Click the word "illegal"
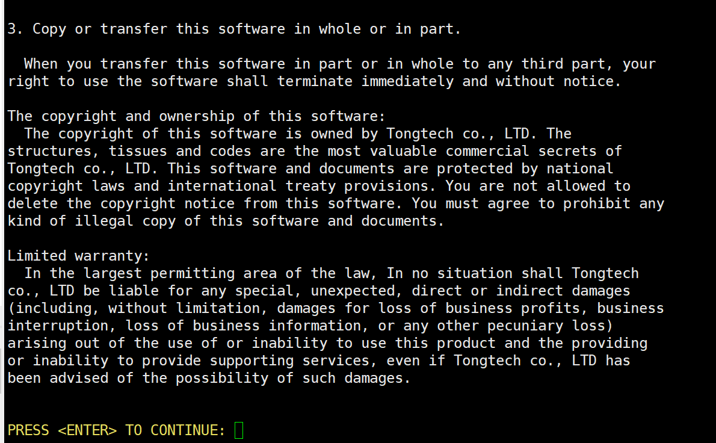This screenshot has height=443, width=716. [x=104, y=221]
